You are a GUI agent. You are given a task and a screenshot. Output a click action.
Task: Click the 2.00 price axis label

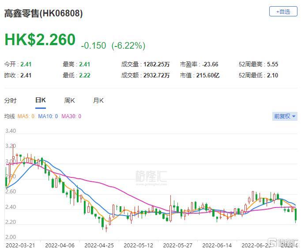(x=11, y=237)
